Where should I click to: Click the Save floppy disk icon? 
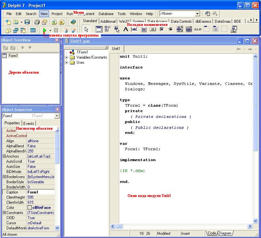[x=27, y=22]
